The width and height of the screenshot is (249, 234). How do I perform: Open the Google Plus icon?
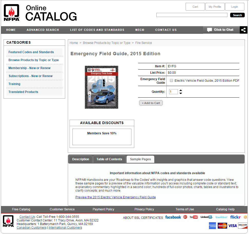(x=185, y=217)
